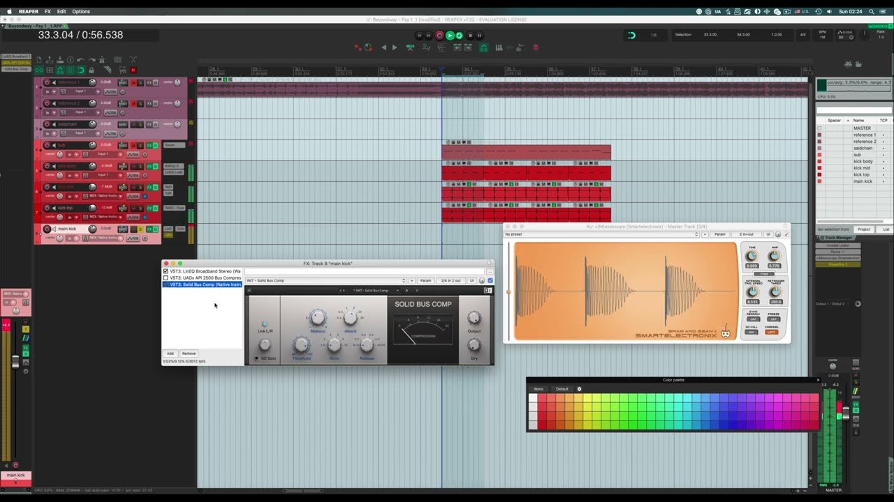This screenshot has width=894, height=502.
Task: Select Solid Bus Comp in FX list
Action: (x=203, y=284)
